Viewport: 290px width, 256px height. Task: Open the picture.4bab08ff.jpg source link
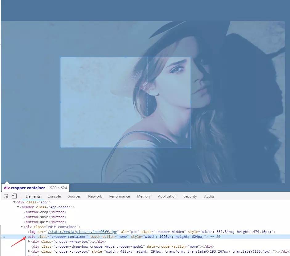point(82,232)
